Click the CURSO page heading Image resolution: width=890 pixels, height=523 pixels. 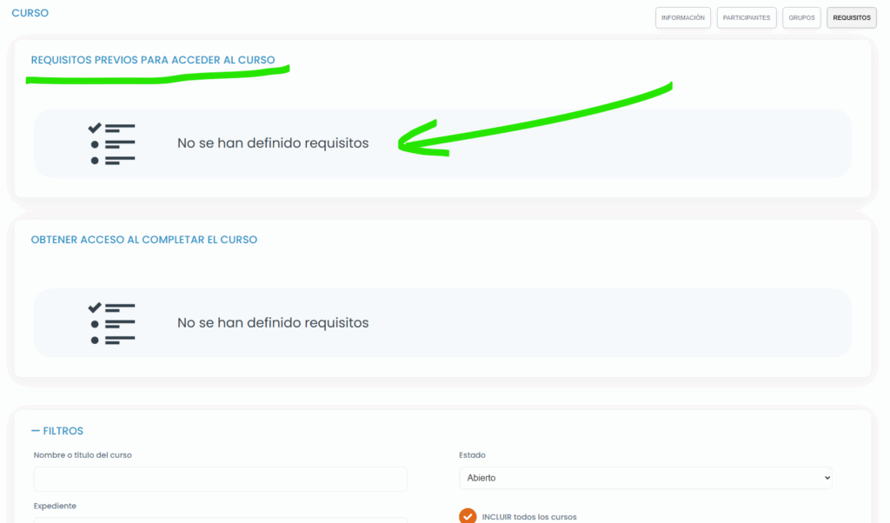click(30, 13)
